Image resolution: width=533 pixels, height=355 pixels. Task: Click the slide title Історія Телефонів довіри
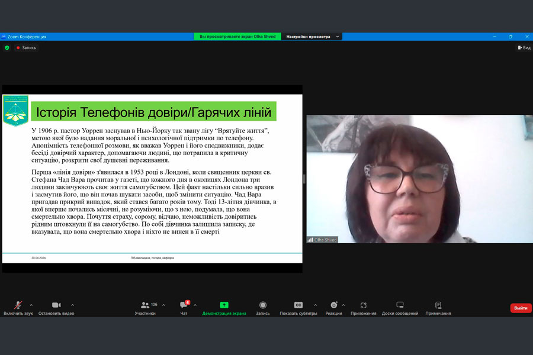click(153, 112)
